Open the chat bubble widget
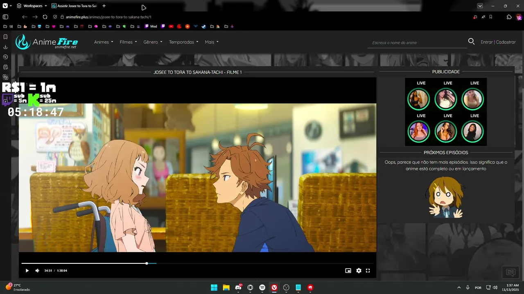 (x=510, y=272)
